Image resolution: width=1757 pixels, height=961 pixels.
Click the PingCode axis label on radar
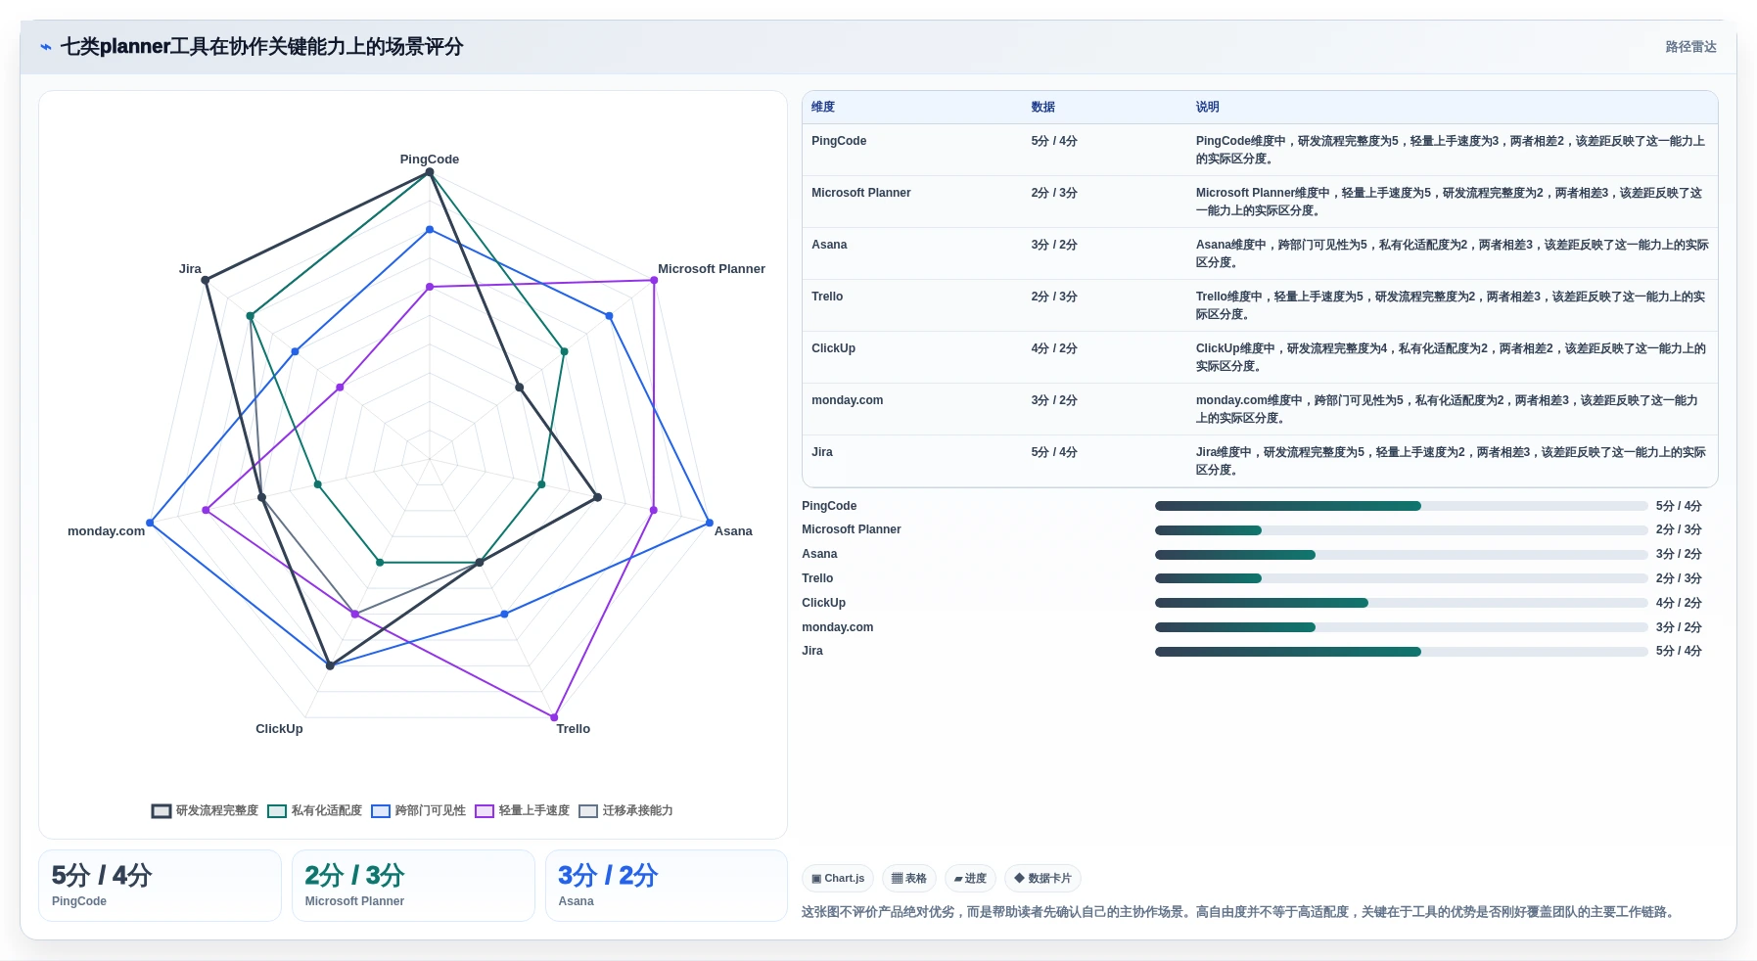point(430,160)
